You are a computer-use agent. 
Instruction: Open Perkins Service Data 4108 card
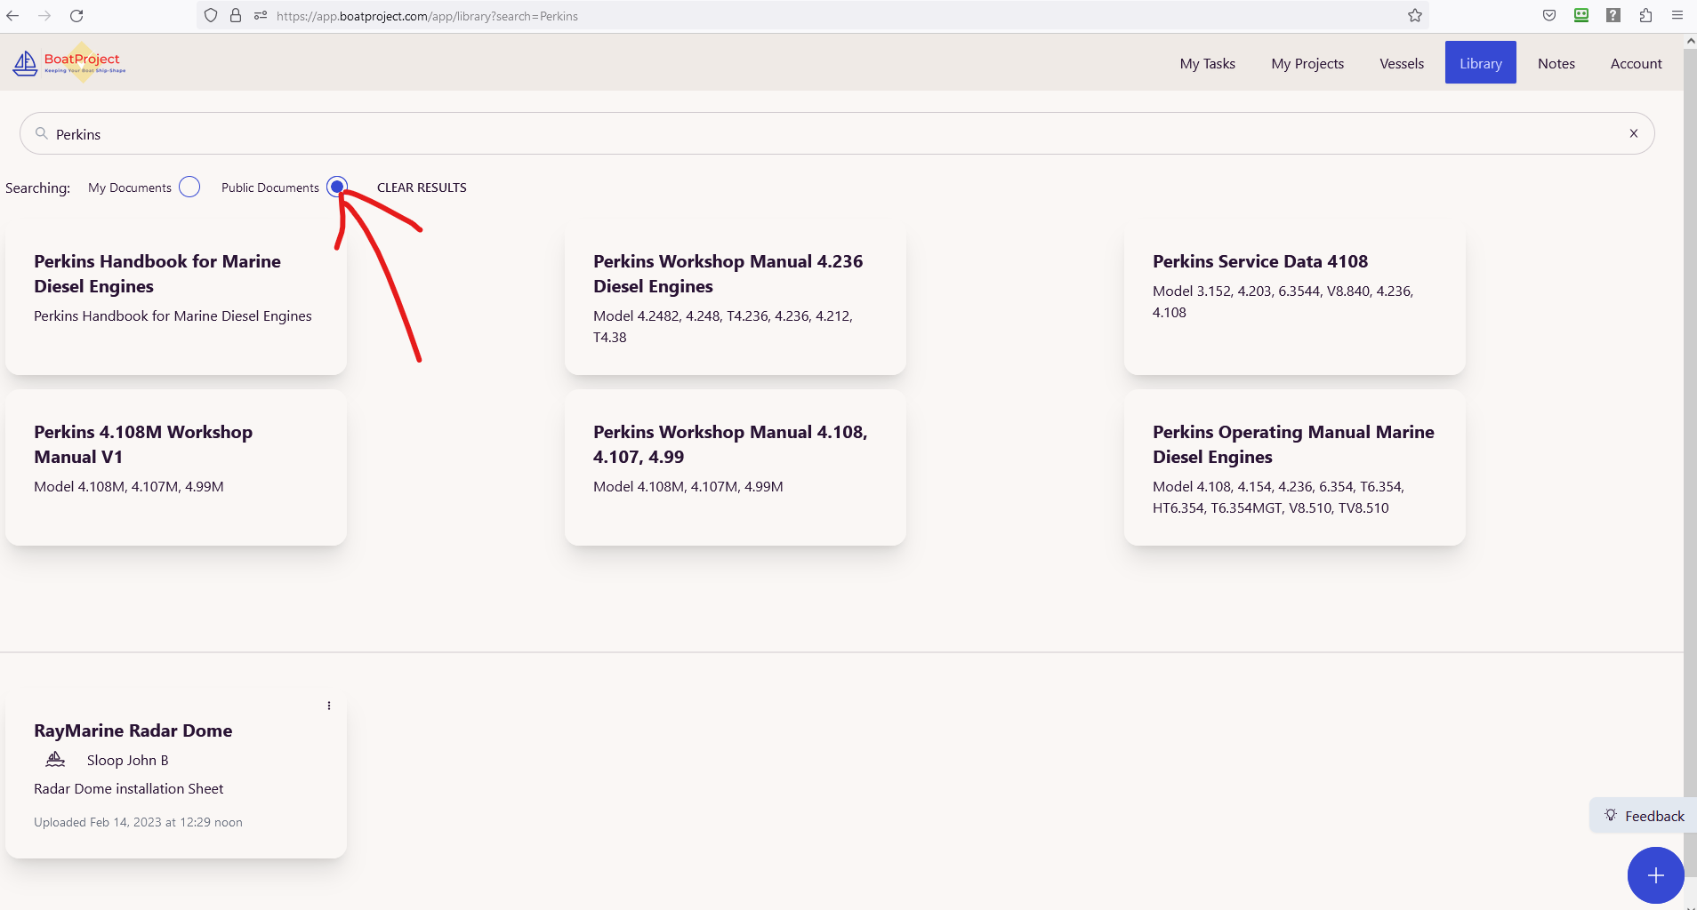[x=1294, y=298]
